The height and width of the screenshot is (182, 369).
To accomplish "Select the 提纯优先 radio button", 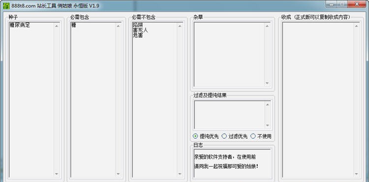I will coord(206,136).
